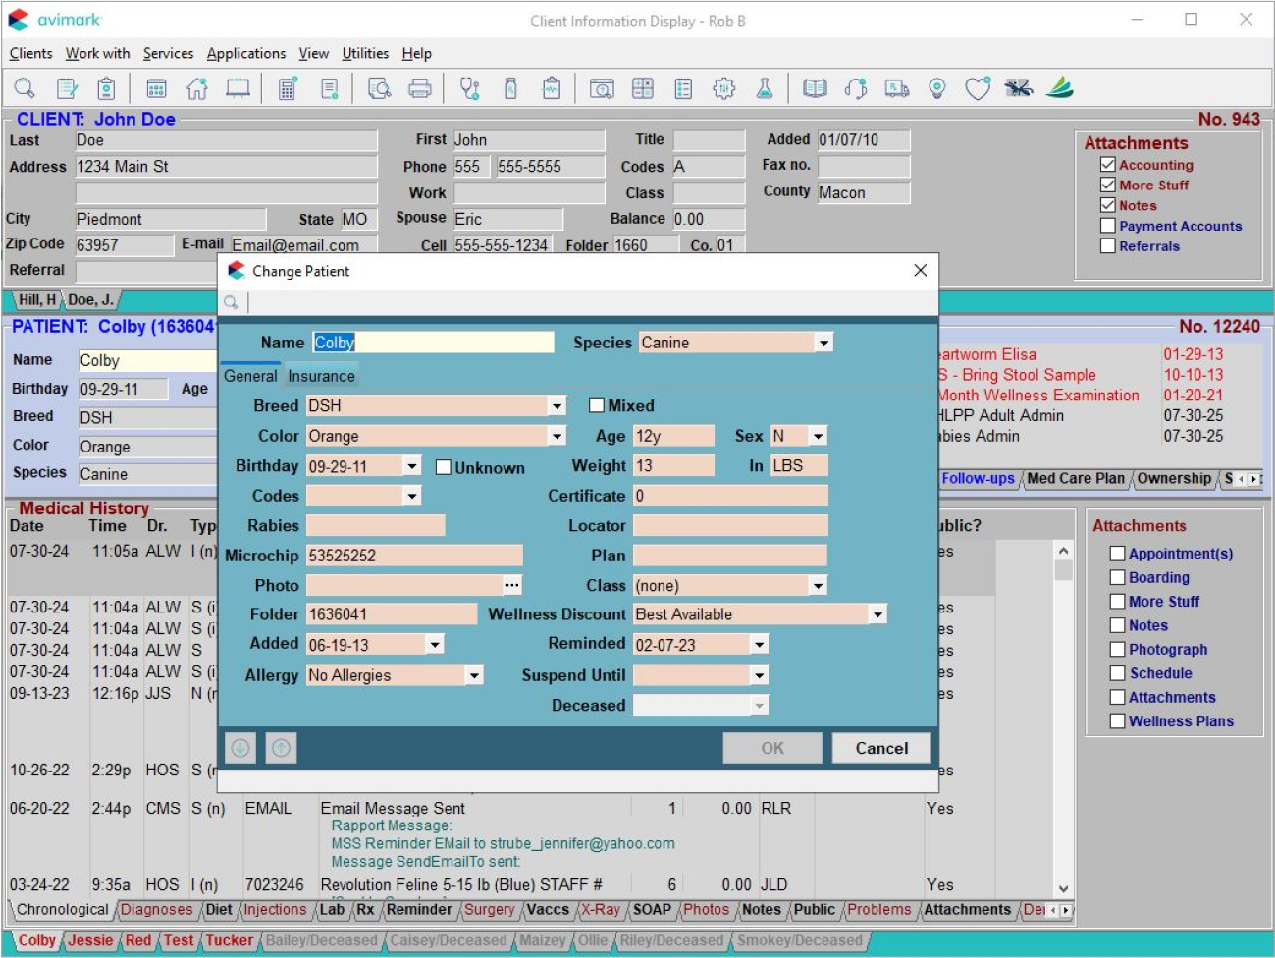The width and height of the screenshot is (1275, 958).
Task: Uncheck More Stuff in client Attachments
Action: [1108, 185]
